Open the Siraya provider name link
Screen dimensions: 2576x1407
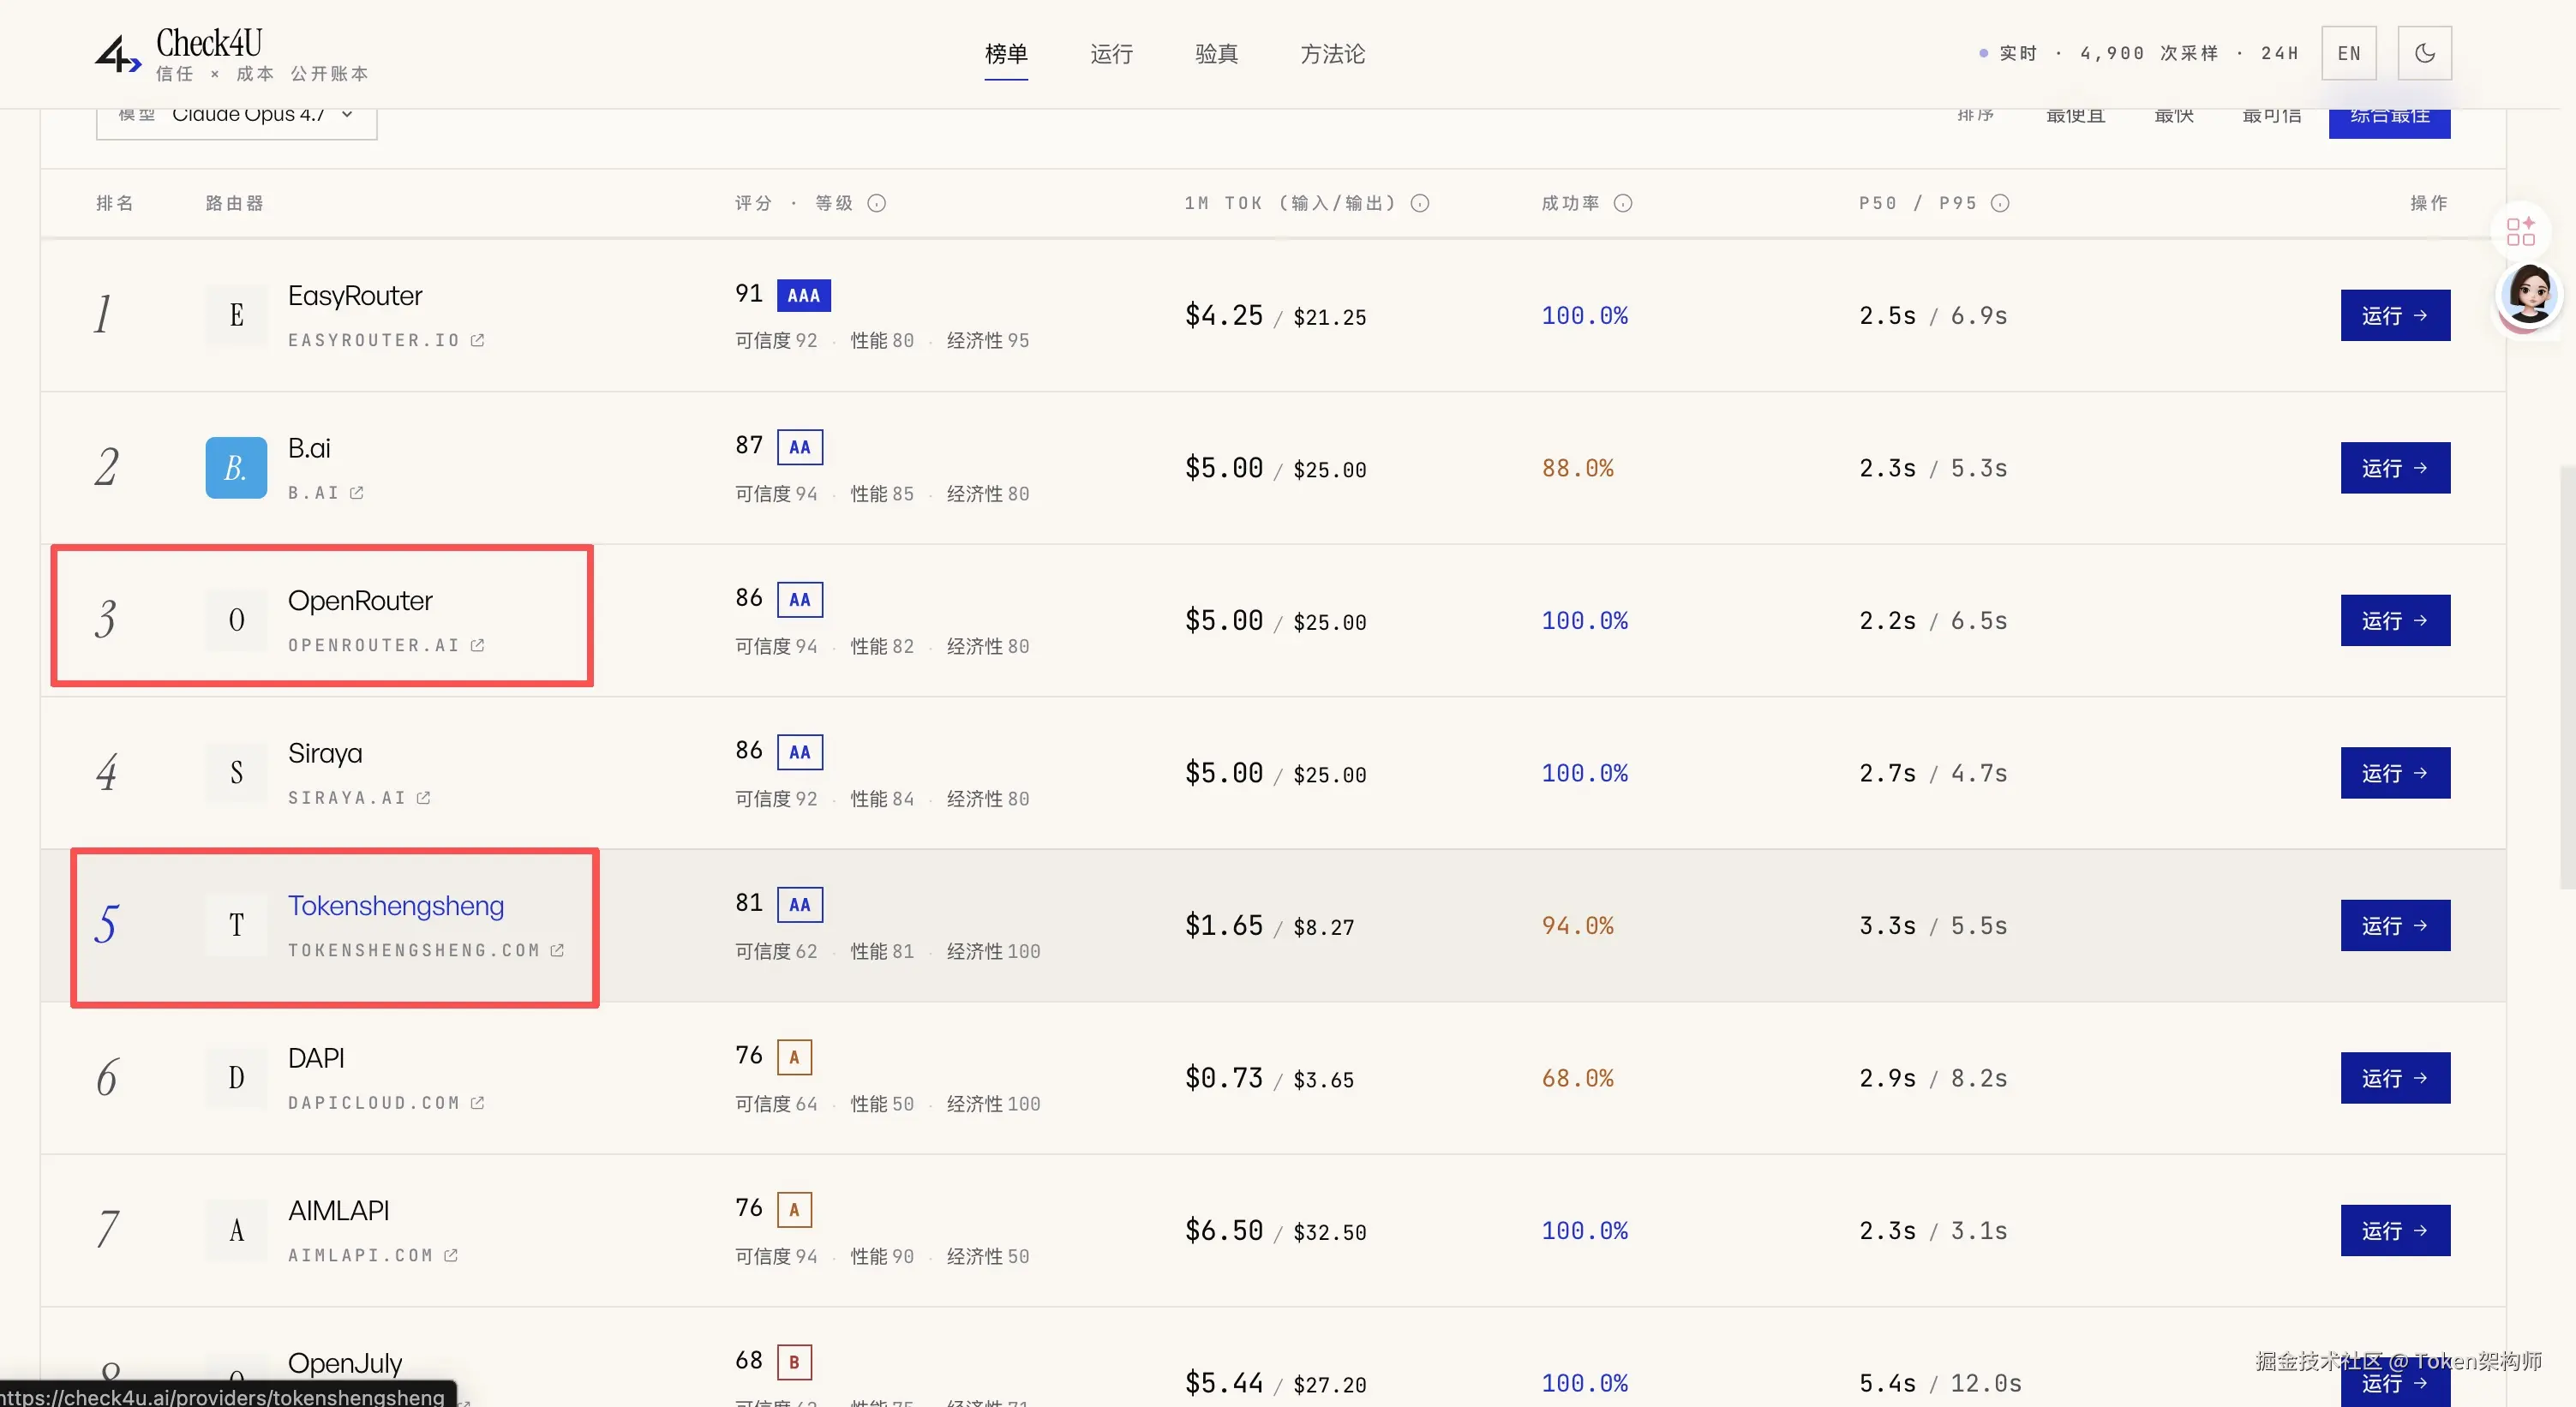(325, 753)
